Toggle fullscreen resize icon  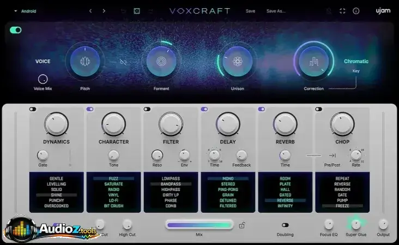(342, 11)
